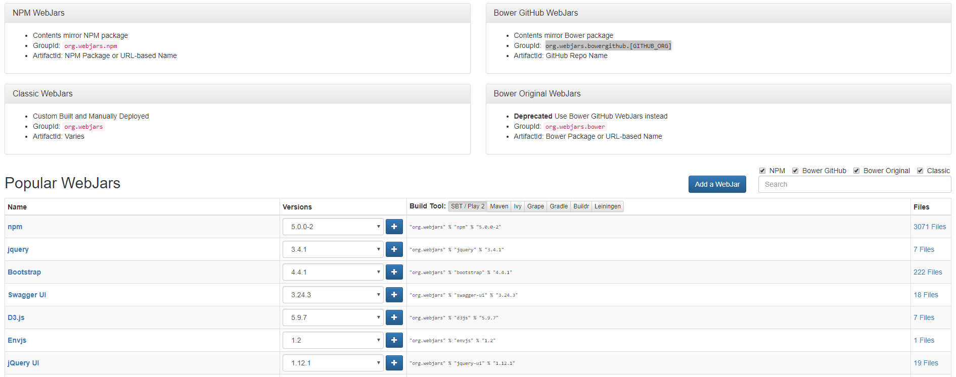Viewport: 956px width, 377px height.
Task: Open the jQuery UI version dropdown 1.12.1
Action: coord(333,363)
